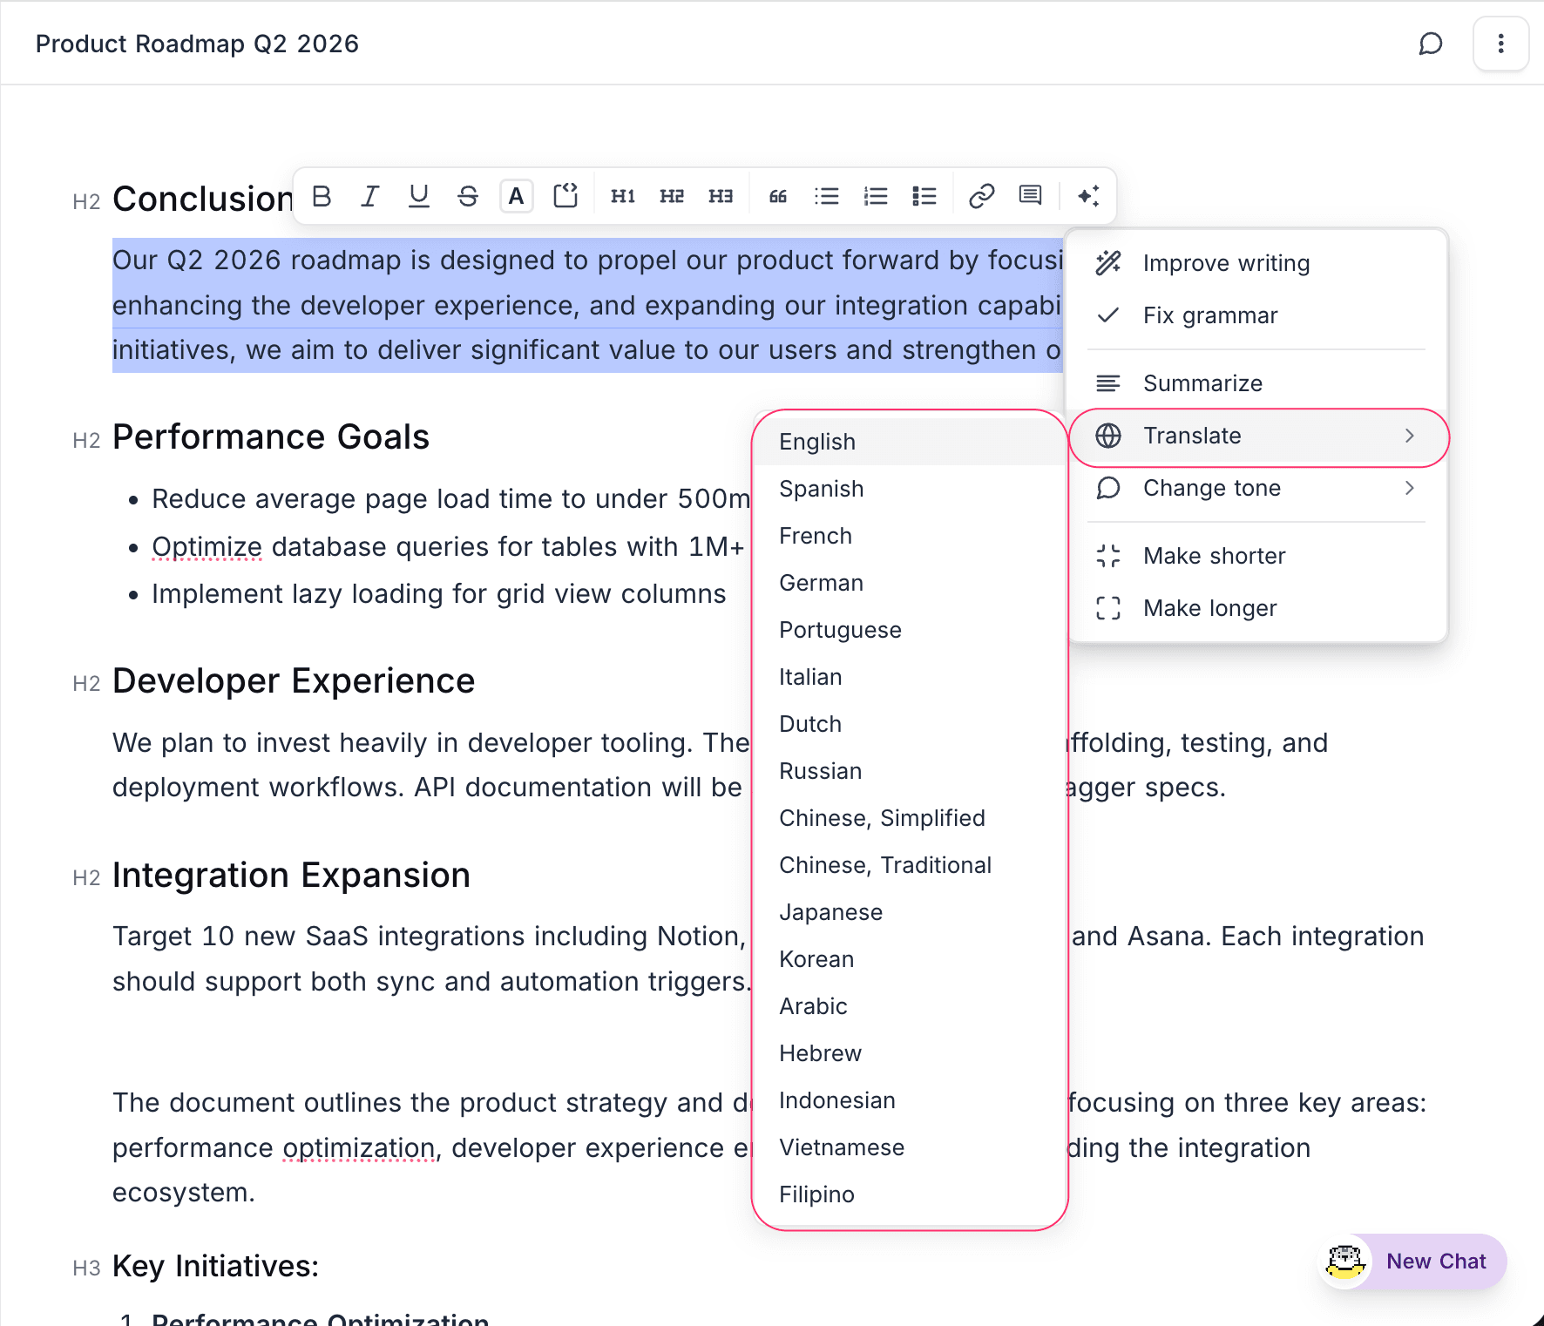The image size is (1544, 1326).
Task: Apply strikethrough to the selection
Action: (x=468, y=196)
